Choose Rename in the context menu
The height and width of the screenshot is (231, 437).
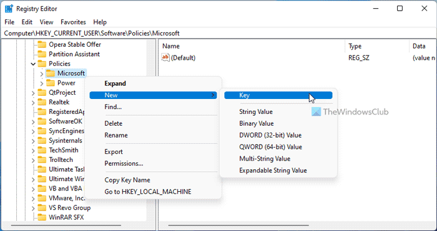(x=153, y=135)
